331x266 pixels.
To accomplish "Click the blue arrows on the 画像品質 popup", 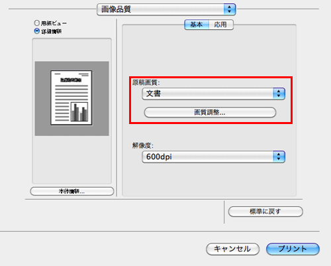I will [230, 9].
